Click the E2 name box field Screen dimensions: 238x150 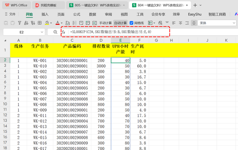[22, 32]
